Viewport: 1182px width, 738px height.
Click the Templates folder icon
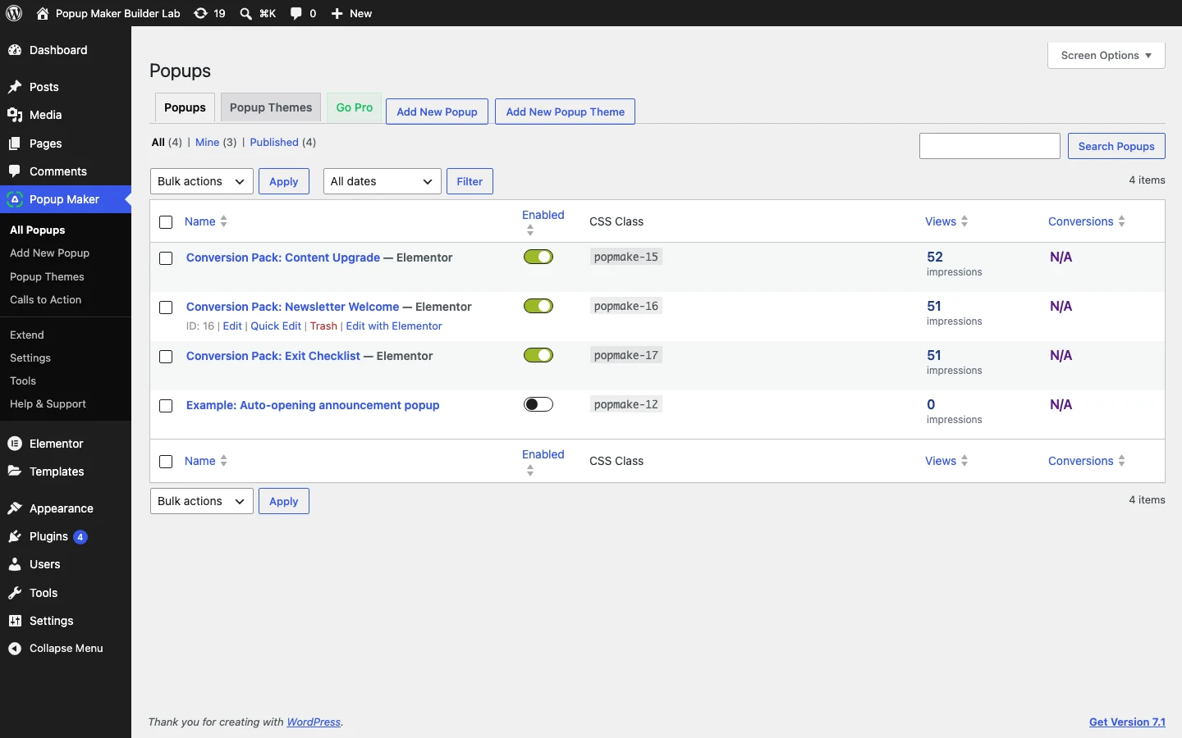click(15, 471)
